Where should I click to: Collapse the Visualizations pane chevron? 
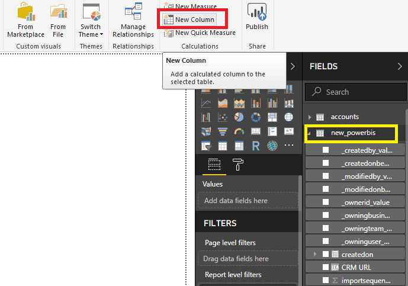[x=293, y=66]
